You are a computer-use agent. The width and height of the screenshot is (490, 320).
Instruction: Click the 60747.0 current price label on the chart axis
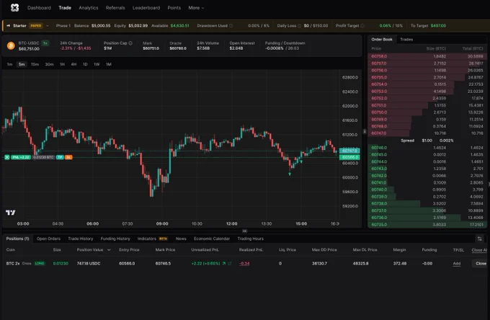pyautogui.click(x=349, y=151)
